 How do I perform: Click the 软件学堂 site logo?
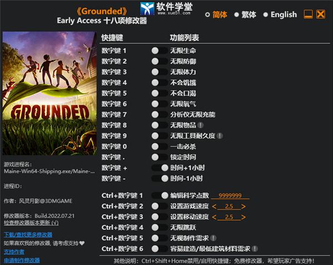[x=167, y=8]
